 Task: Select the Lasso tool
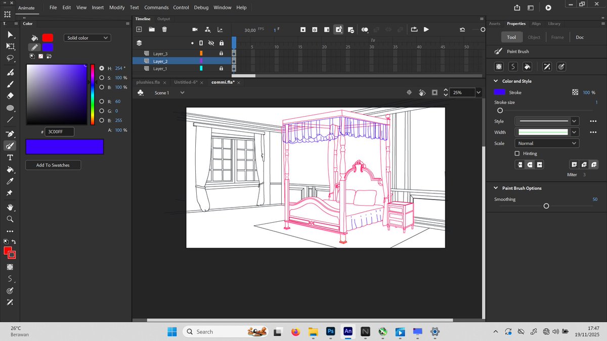10,58
